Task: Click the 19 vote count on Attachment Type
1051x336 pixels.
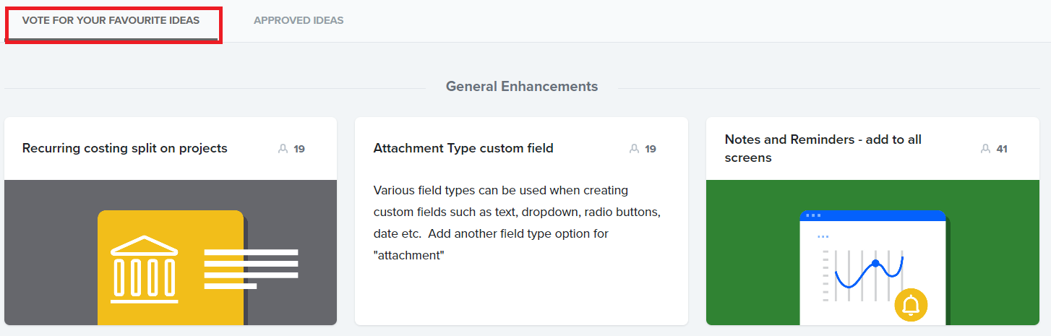Action: click(651, 149)
